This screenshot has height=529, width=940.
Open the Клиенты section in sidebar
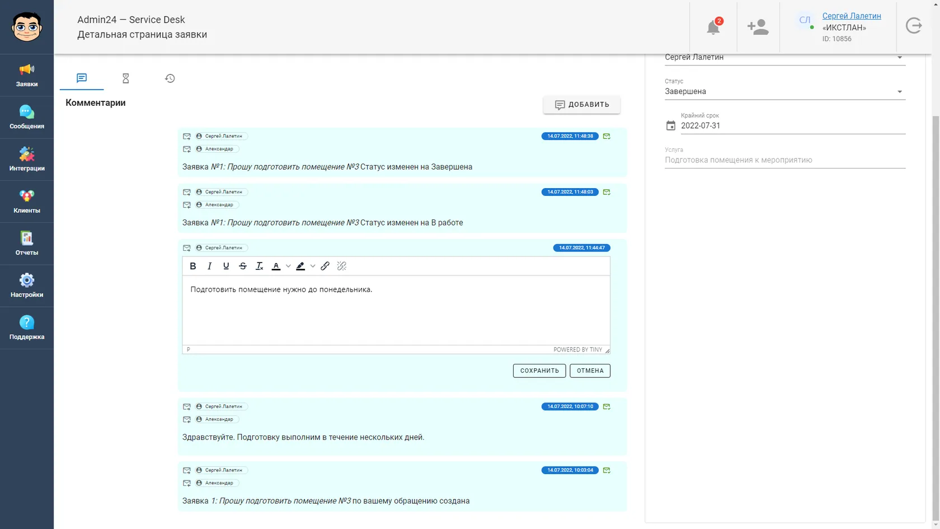(x=27, y=202)
